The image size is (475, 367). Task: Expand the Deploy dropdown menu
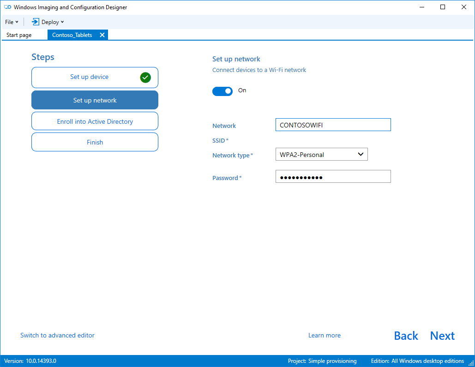point(48,22)
